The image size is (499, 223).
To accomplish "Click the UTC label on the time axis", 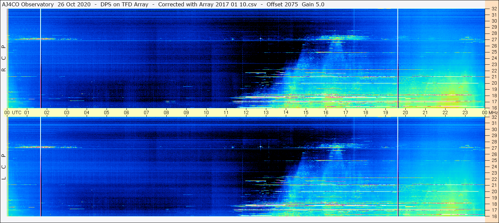I will click(17, 112).
